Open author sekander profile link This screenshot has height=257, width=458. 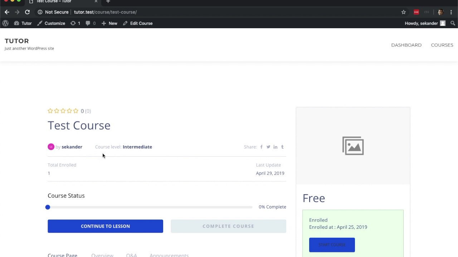click(72, 147)
